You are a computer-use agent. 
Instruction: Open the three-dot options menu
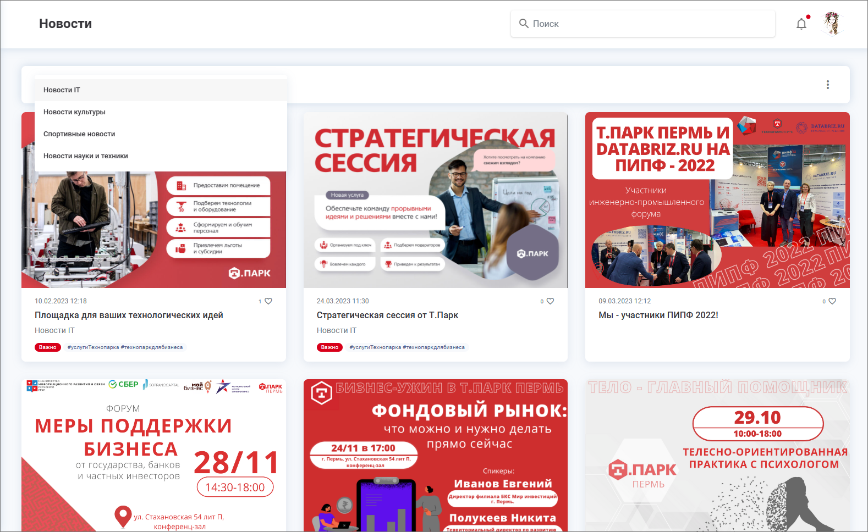(x=827, y=85)
